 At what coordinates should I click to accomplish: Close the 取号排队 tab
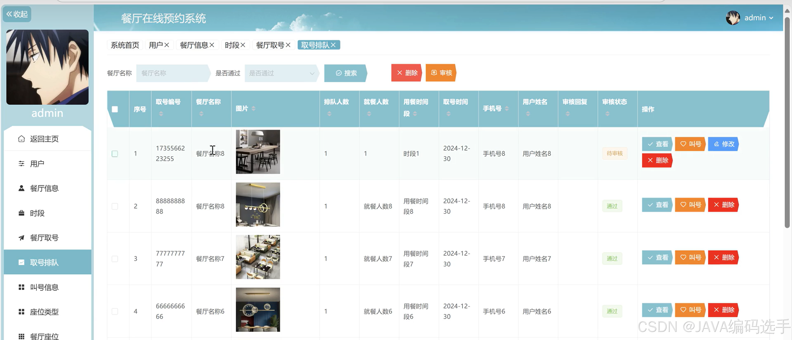pyautogui.click(x=333, y=45)
